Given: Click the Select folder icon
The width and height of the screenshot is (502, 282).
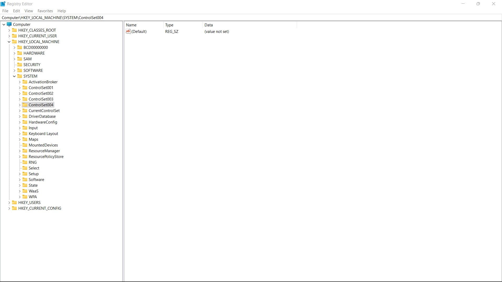Looking at the screenshot, I should (25, 168).
